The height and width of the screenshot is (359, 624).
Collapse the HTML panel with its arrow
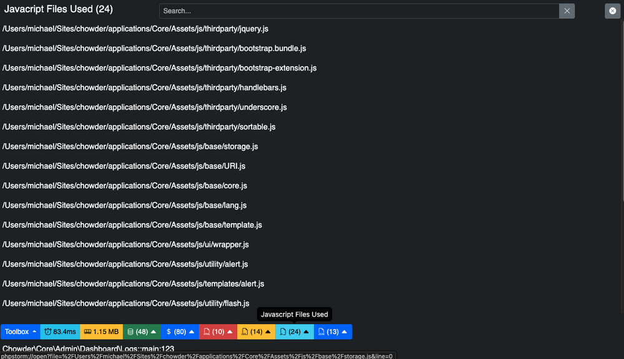(x=229, y=332)
